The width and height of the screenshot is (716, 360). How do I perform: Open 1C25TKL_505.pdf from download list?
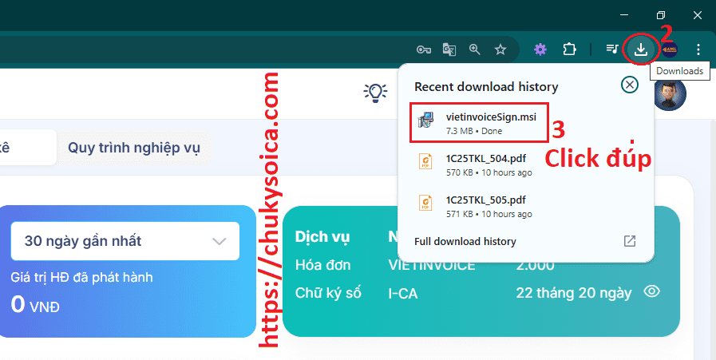click(525, 207)
